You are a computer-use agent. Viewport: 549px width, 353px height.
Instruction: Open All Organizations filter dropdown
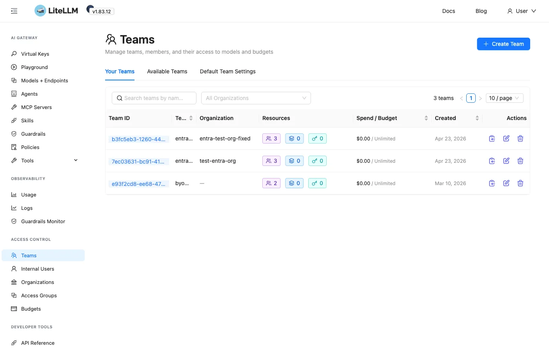click(256, 98)
